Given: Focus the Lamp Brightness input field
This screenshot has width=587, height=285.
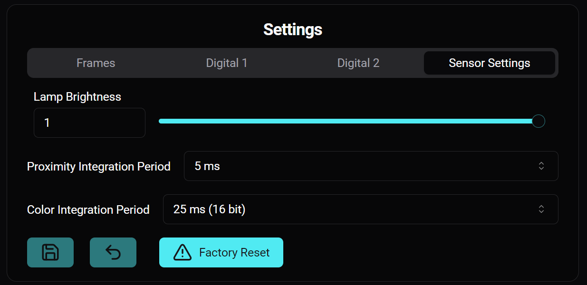Looking at the screenshot, I should (x=89, y=123).
